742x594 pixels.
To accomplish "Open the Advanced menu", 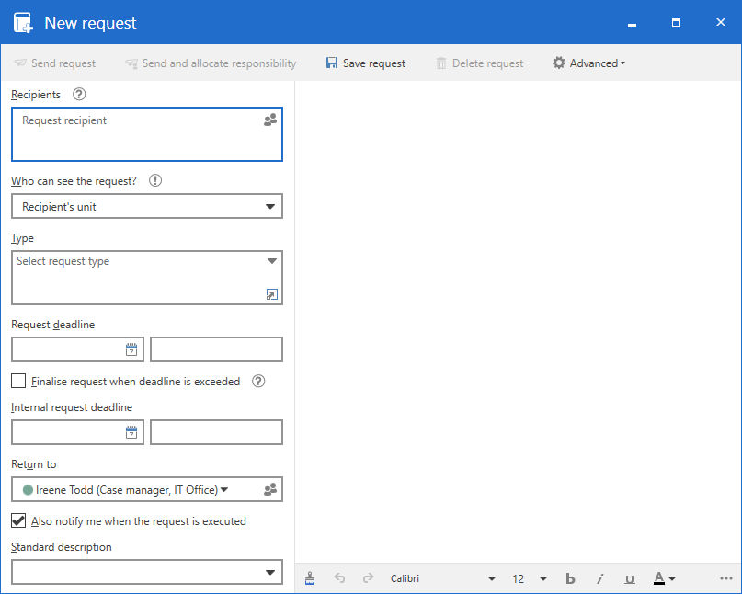I will (588, 63).
